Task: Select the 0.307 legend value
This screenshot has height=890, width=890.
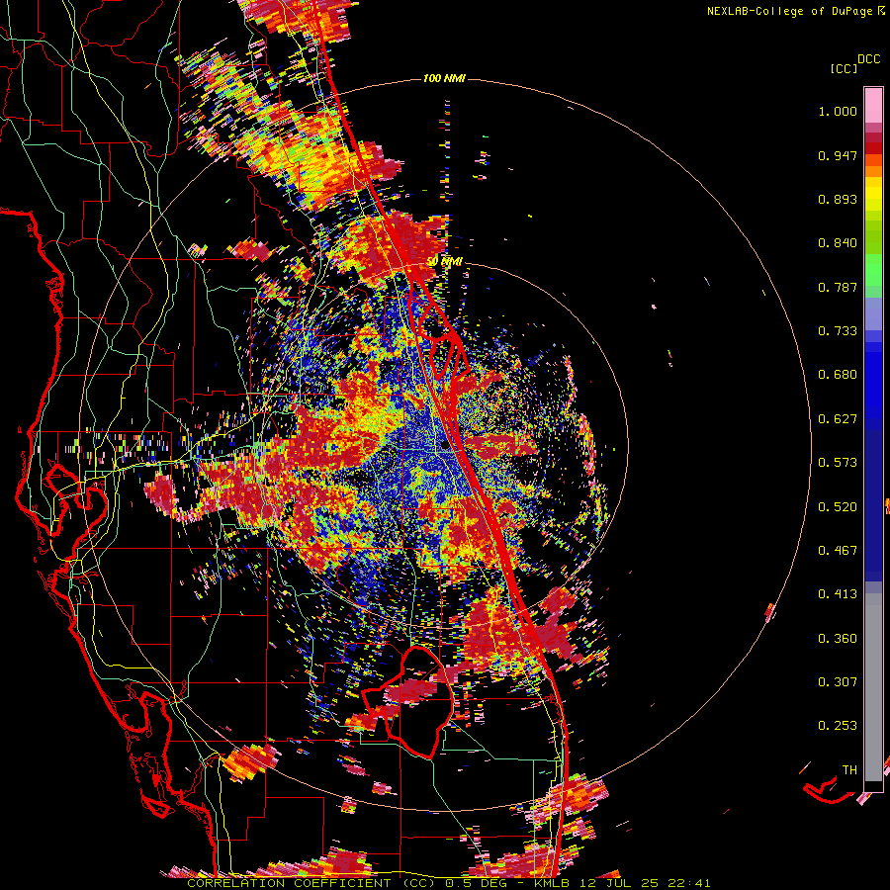Action: (838, 682)
